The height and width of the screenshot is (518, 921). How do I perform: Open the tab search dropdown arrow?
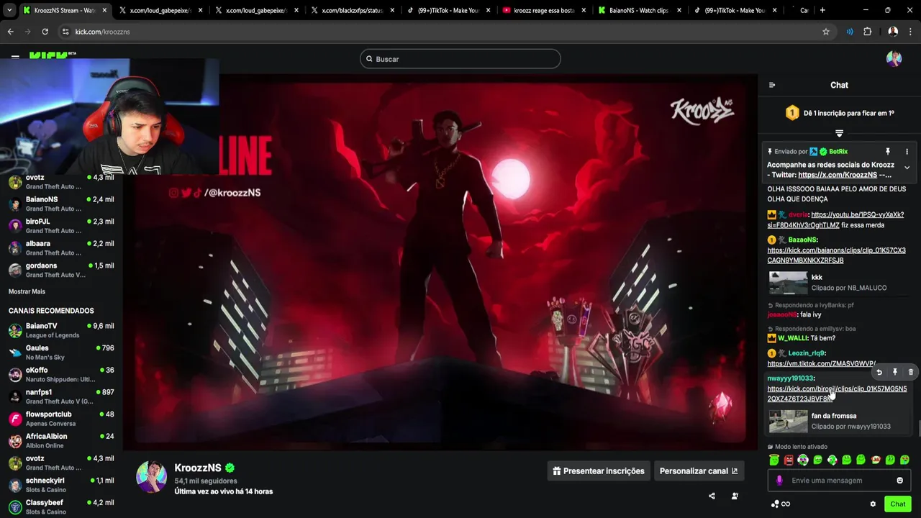click(9, 10)
